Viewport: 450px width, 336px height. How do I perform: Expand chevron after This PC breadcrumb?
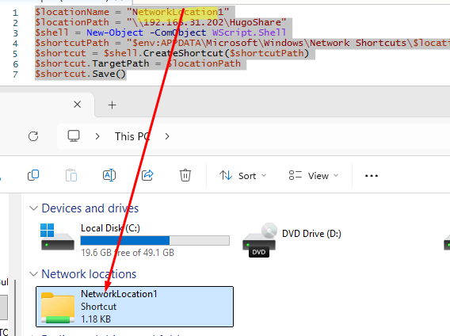[x=167, y=136]
